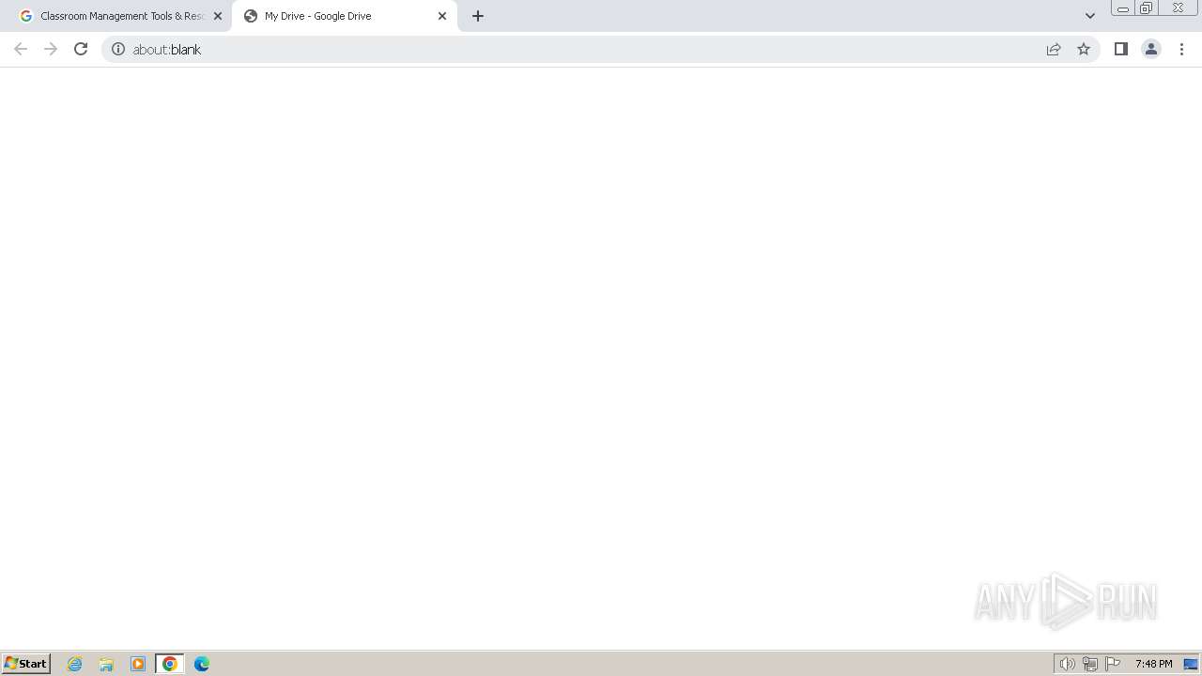Show the clock reading 7:48 PM
Screen dimensions: 1202x676
(1153, 664)
